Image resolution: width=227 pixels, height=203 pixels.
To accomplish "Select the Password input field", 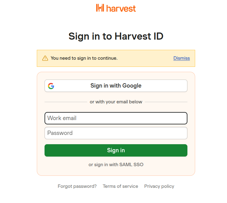I will point(116,133).
